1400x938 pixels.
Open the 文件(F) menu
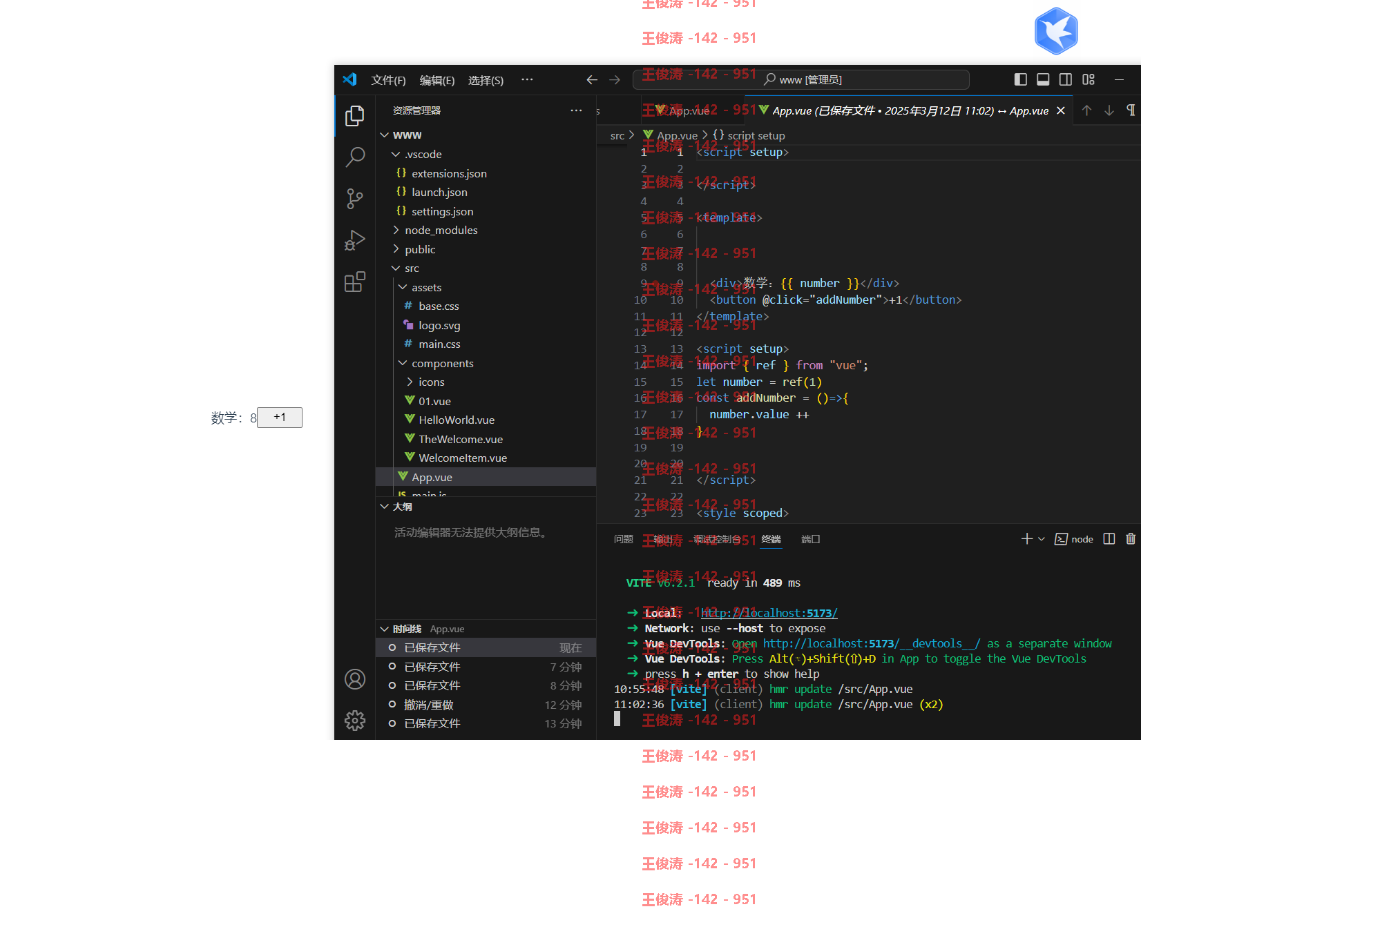coord(388,80)
